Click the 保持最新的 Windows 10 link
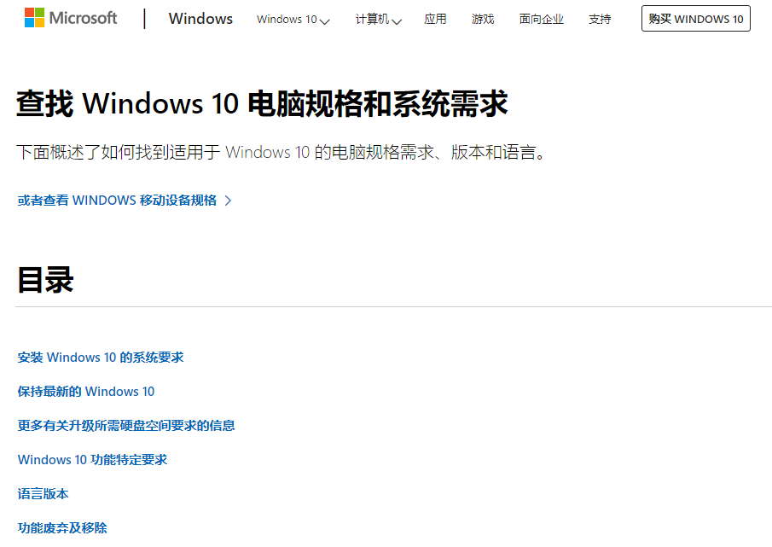The image size is (772, 547). 86,391
